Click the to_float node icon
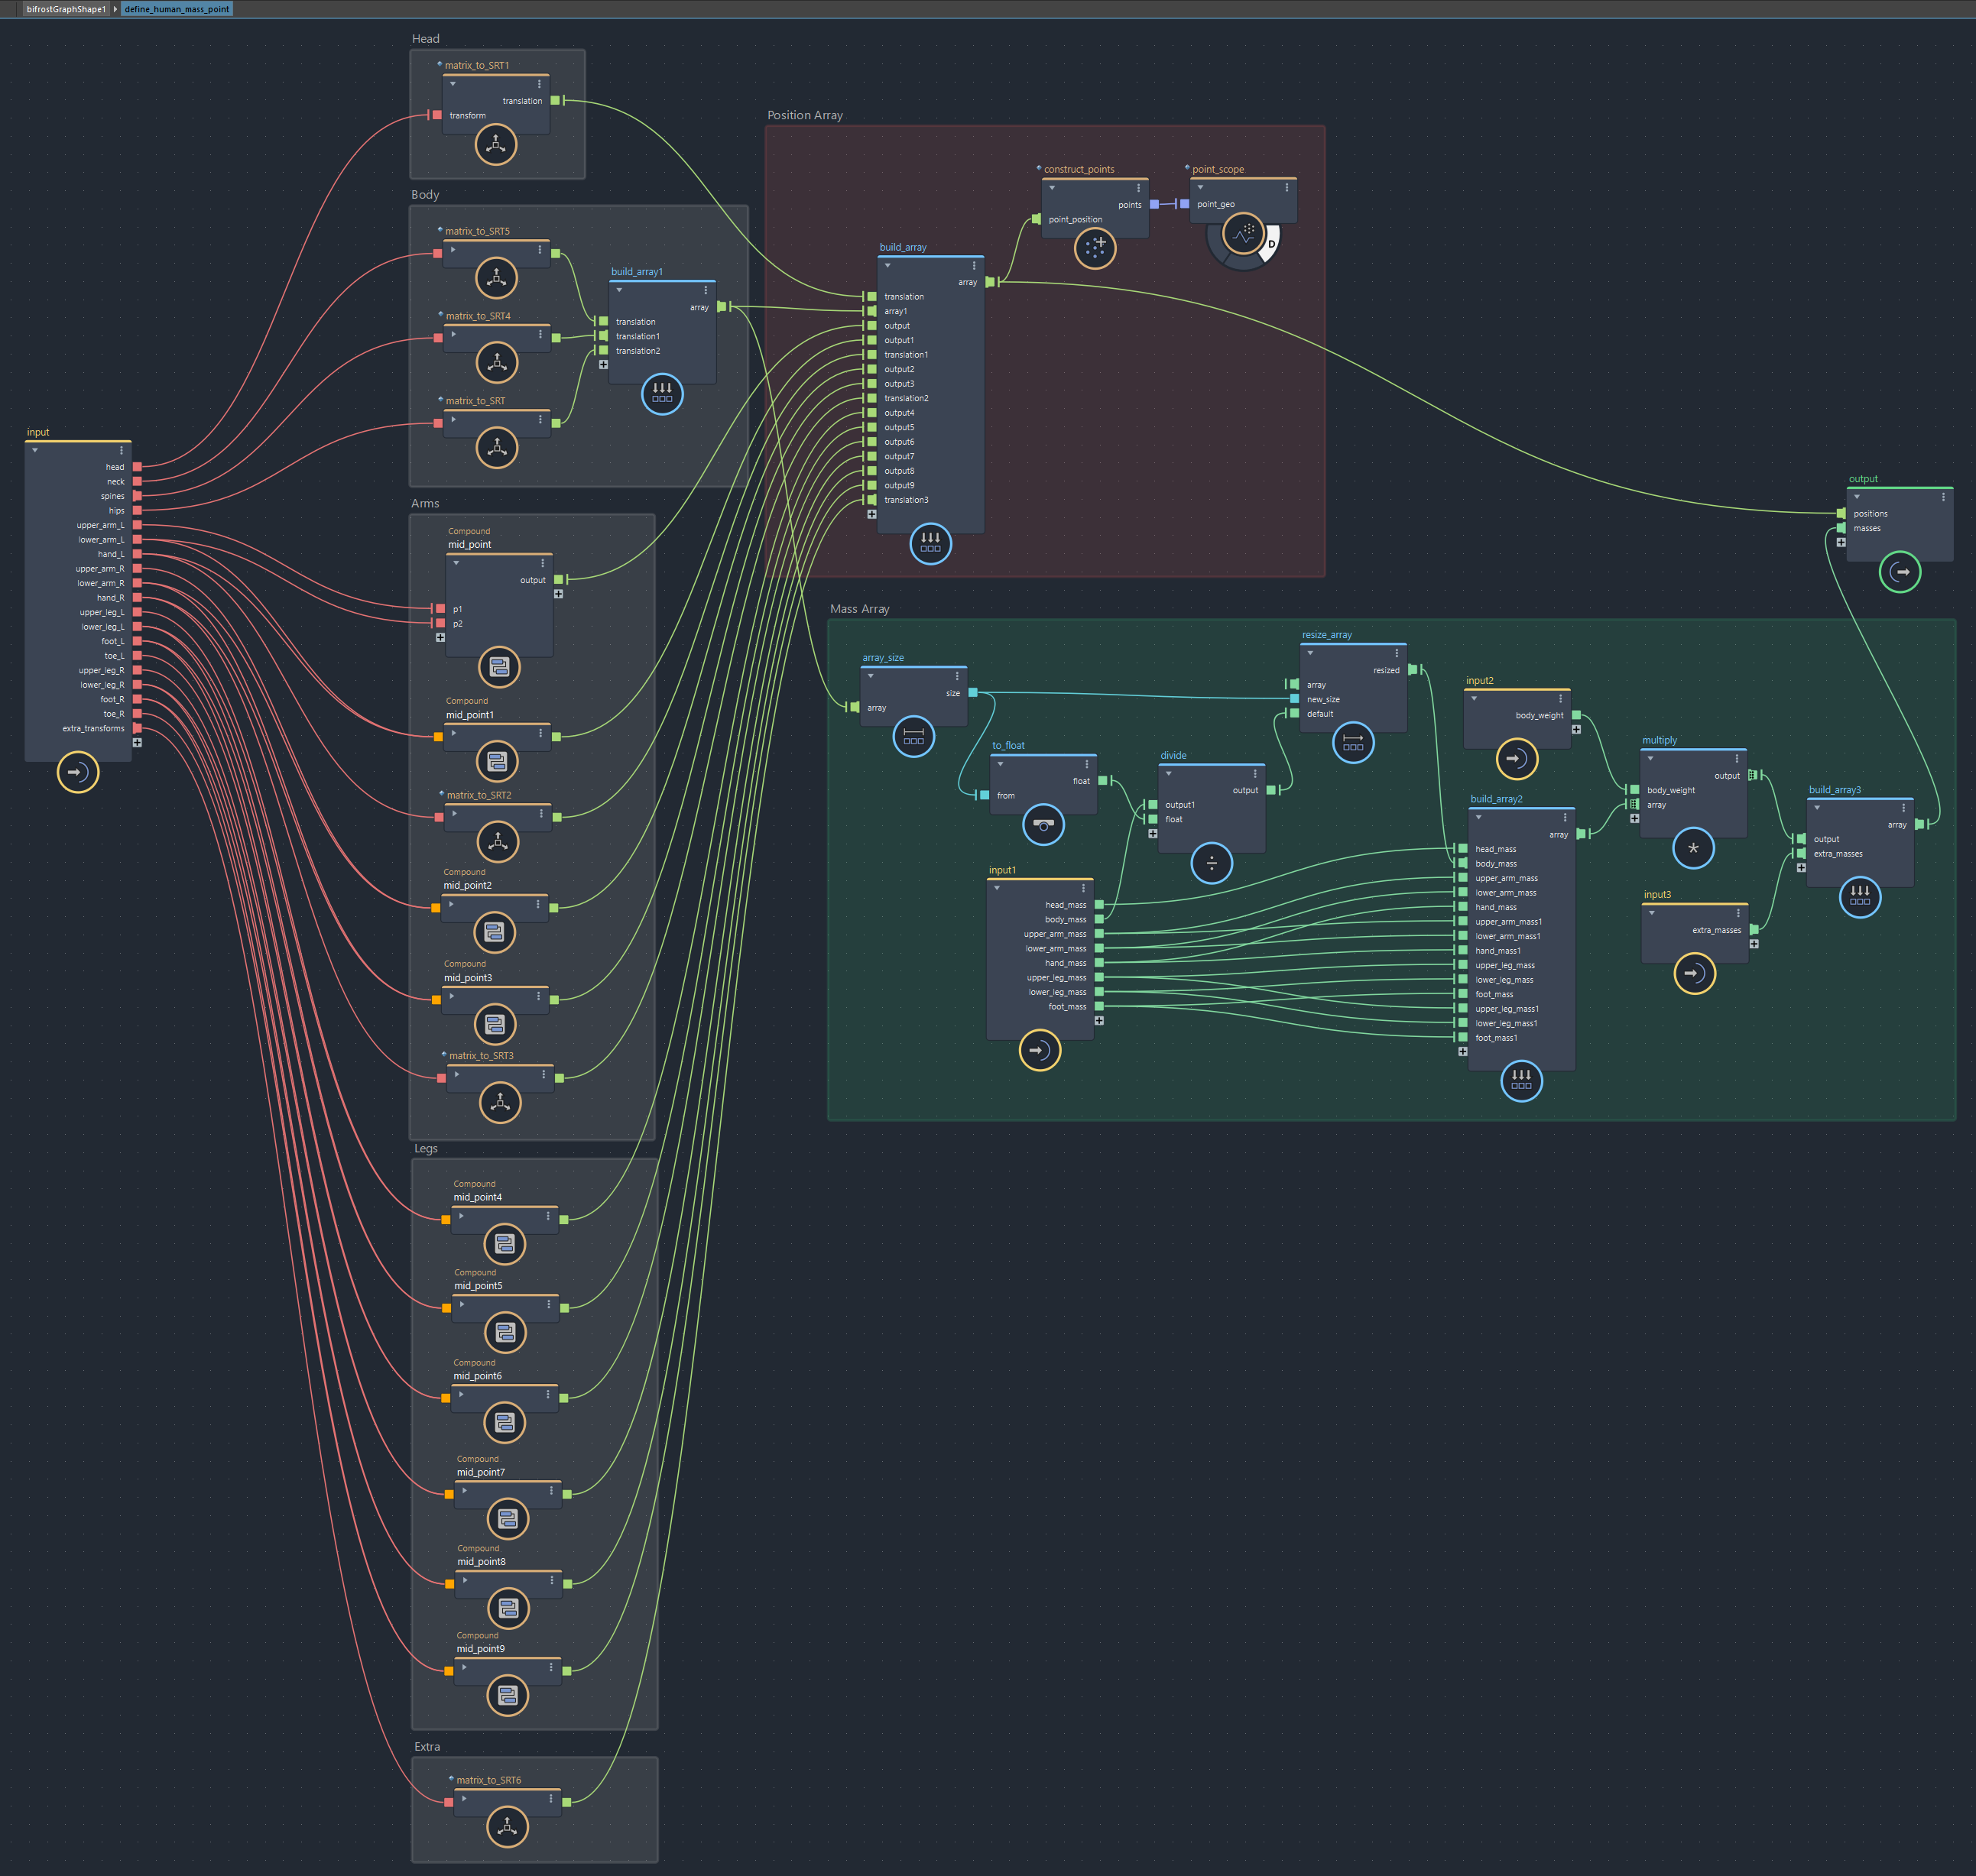This screenshot has height=1876, width=1976. [1043, 825]
